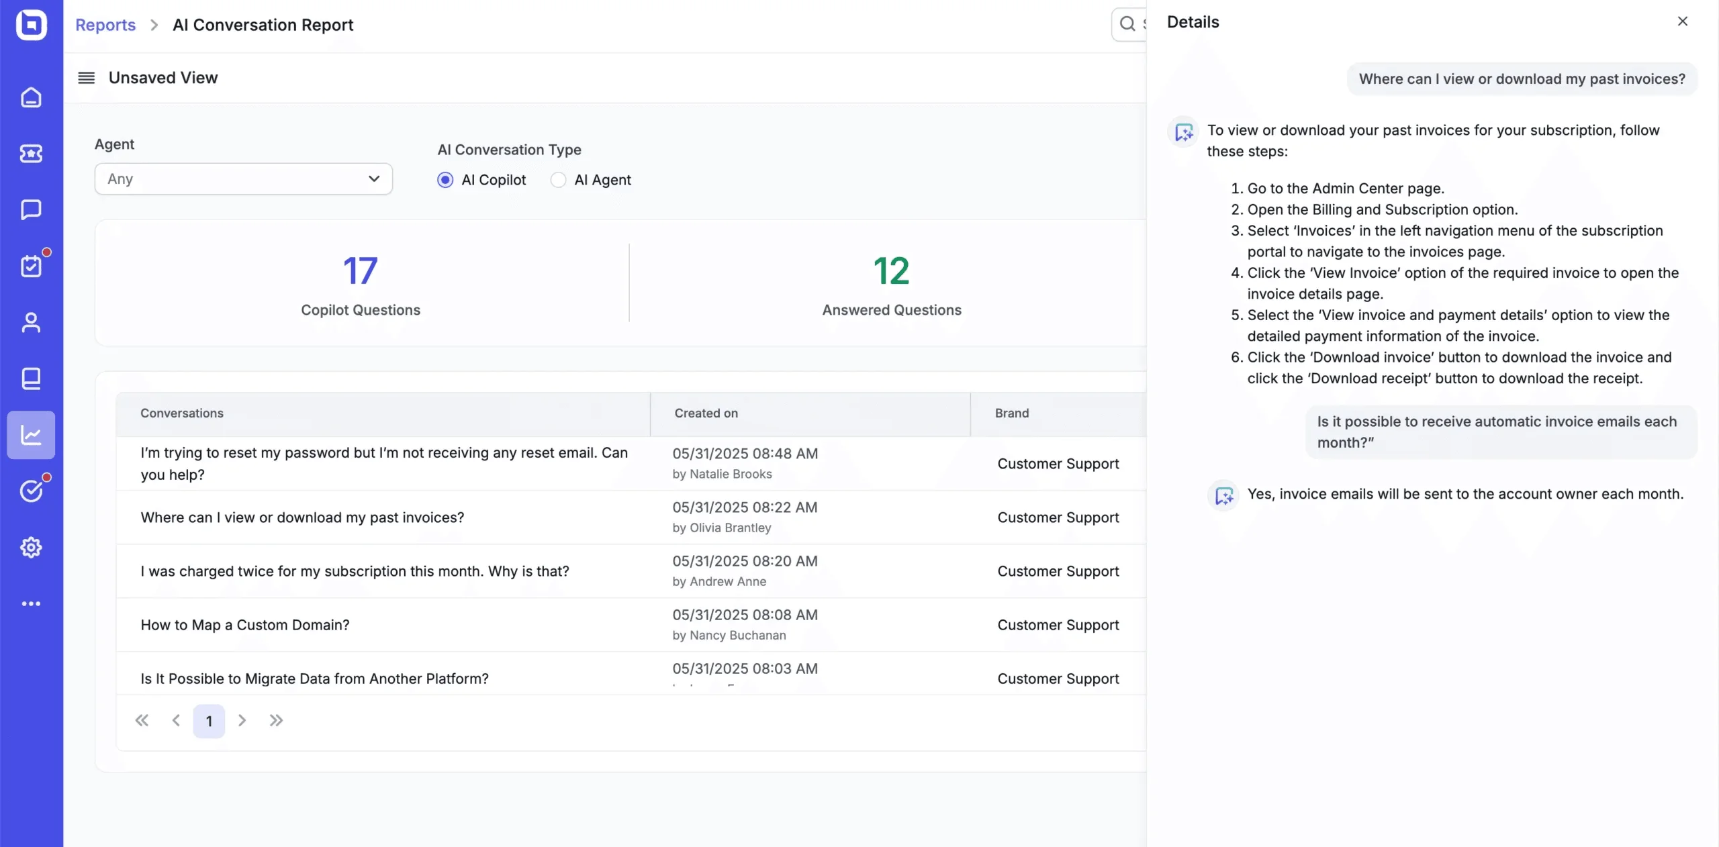Open the Knowledge Base book icon
This screenshot has width=1719, height=847.
[31, 379]
